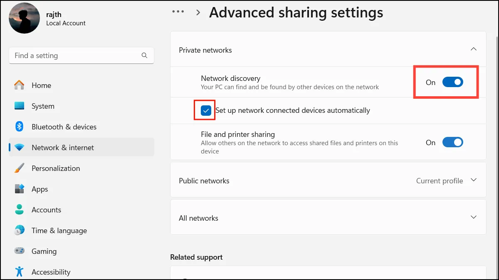Disable File and printer sharing toggle

[x=452, y=143]
